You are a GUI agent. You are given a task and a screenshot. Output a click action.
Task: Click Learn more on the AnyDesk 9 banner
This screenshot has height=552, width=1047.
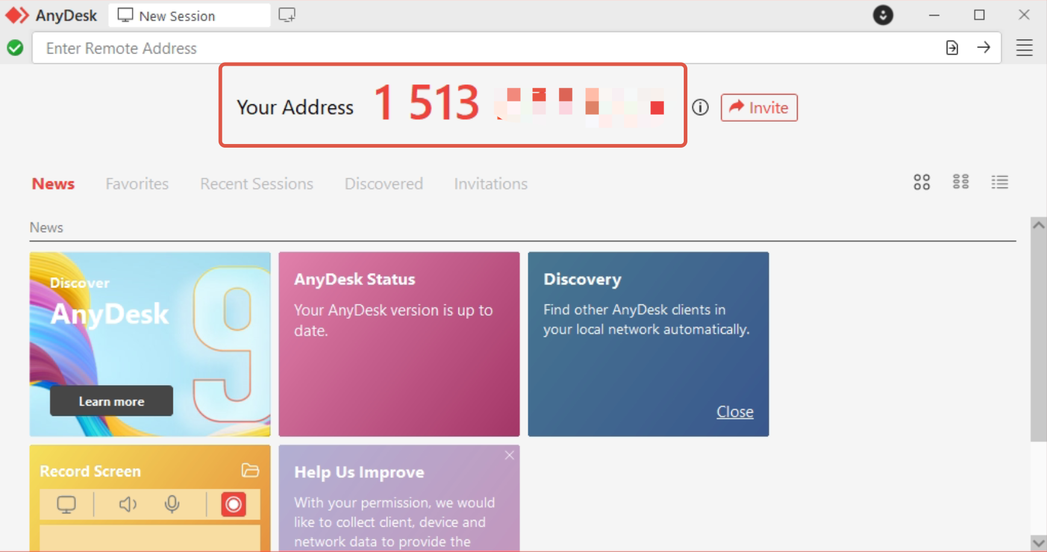click(x=111, y=400)
